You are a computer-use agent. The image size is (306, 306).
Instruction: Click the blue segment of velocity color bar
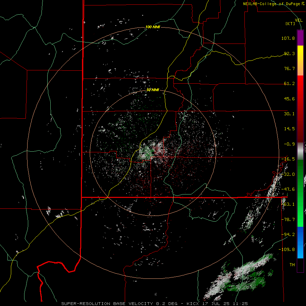point(300,242)
